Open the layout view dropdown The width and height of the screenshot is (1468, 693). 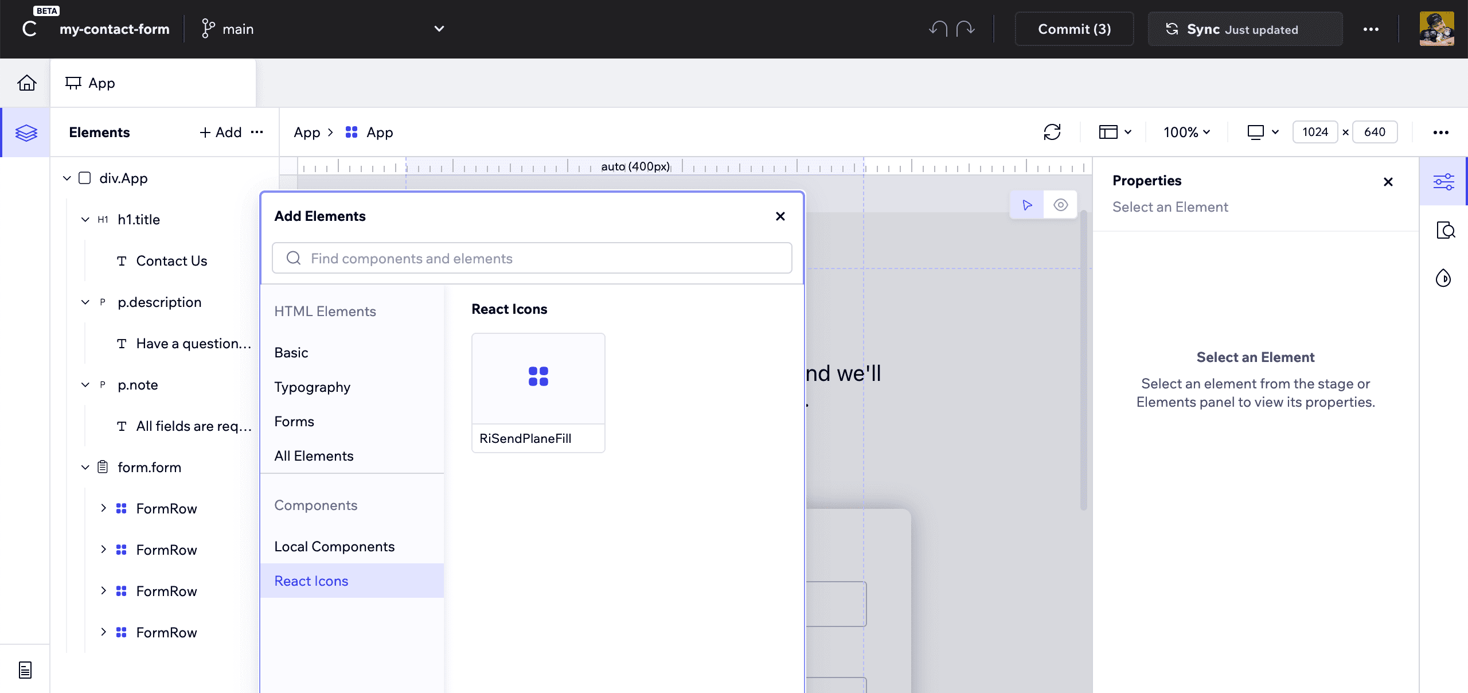(x=1115, y=132)
